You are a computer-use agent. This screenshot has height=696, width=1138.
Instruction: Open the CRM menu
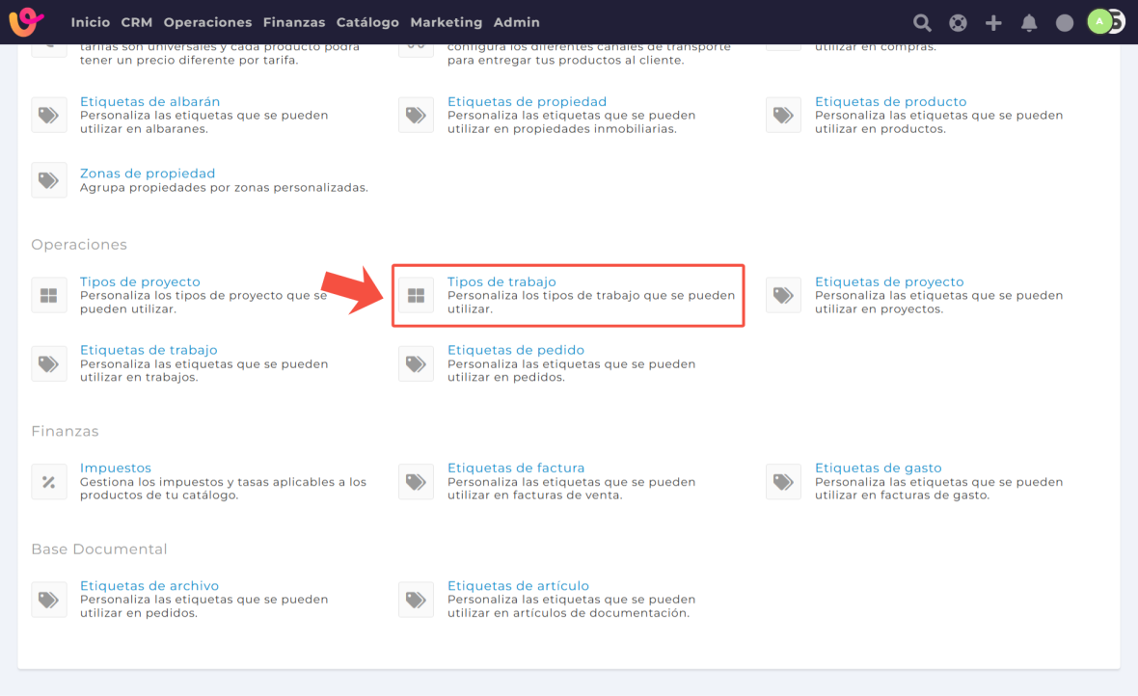[137, 22]
